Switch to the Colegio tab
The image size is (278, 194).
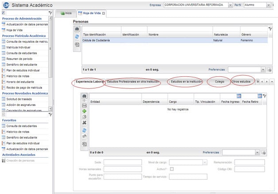[220, 82]
